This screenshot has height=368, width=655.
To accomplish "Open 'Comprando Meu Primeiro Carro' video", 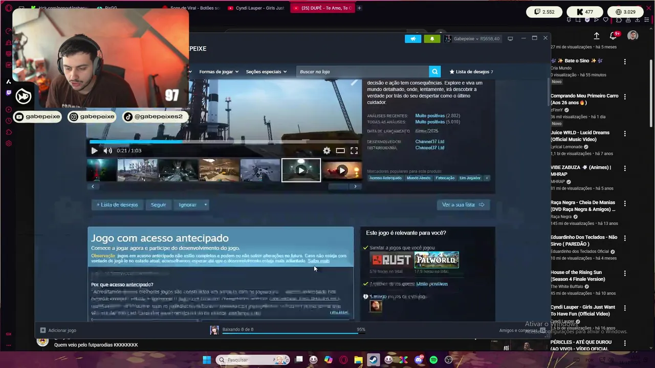I will coord(584,99).
